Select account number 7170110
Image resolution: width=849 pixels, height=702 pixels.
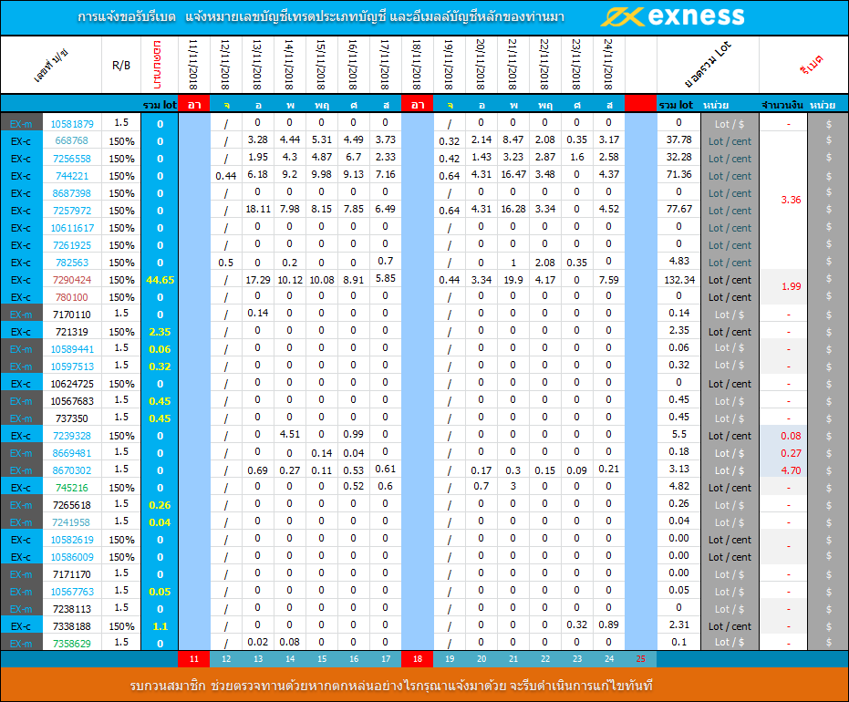click(x=72, y=315)
